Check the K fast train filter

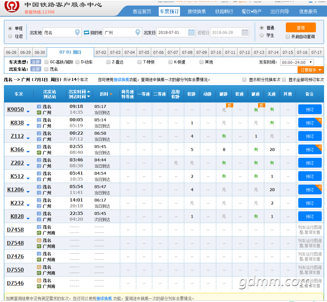coord(171,62)
